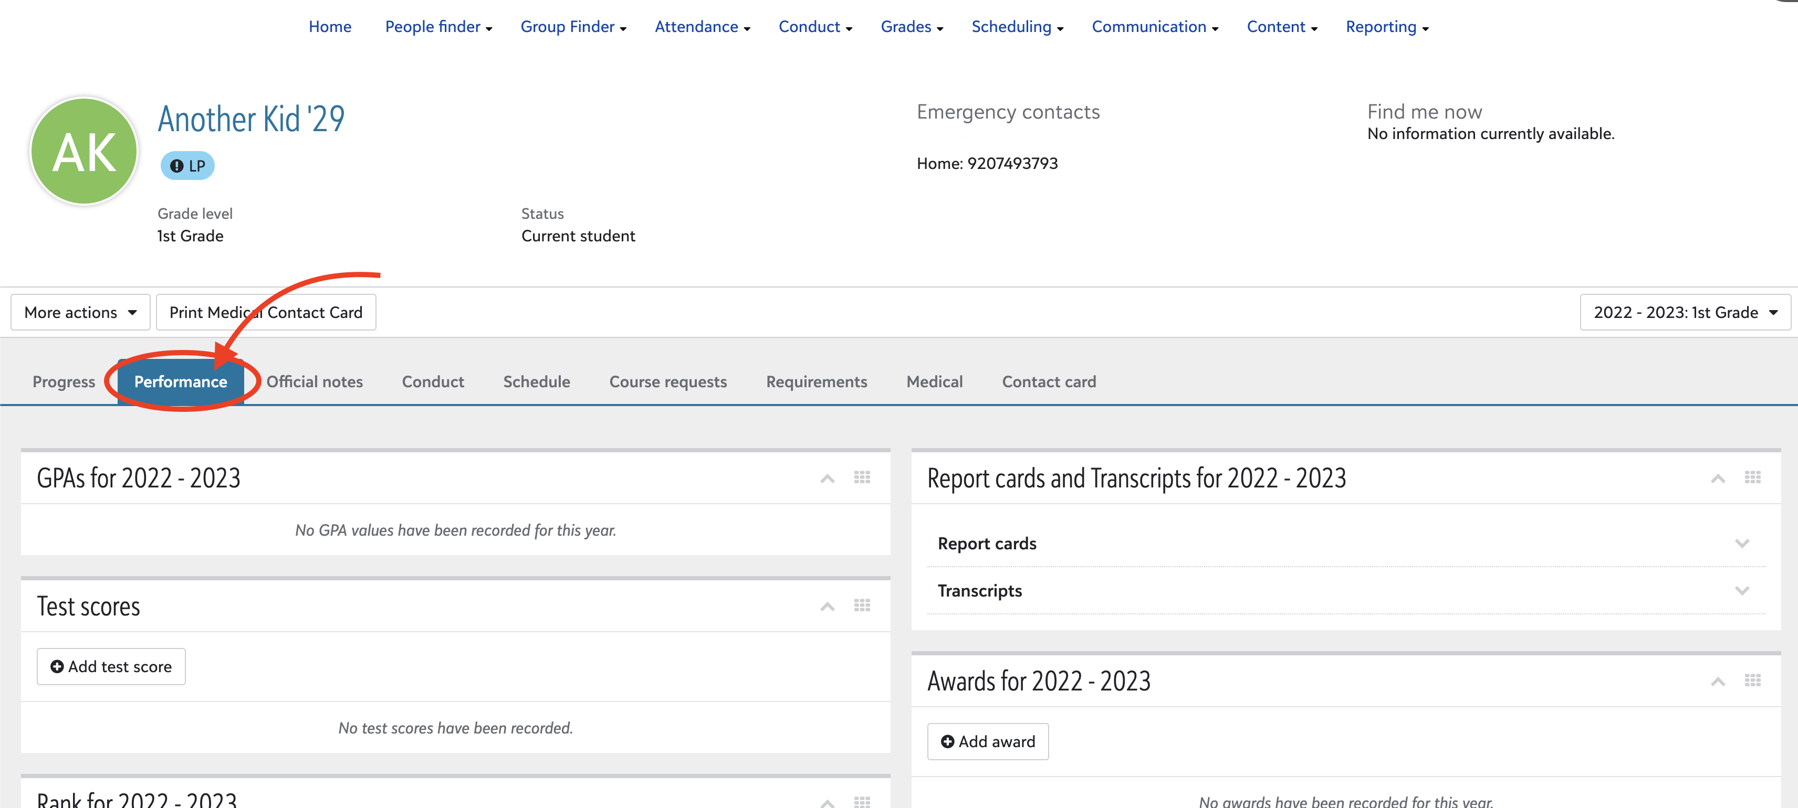This screenshot has width=1798, height=808.
Task: Open the Attendance menu
Action: [x=702, y=26]
